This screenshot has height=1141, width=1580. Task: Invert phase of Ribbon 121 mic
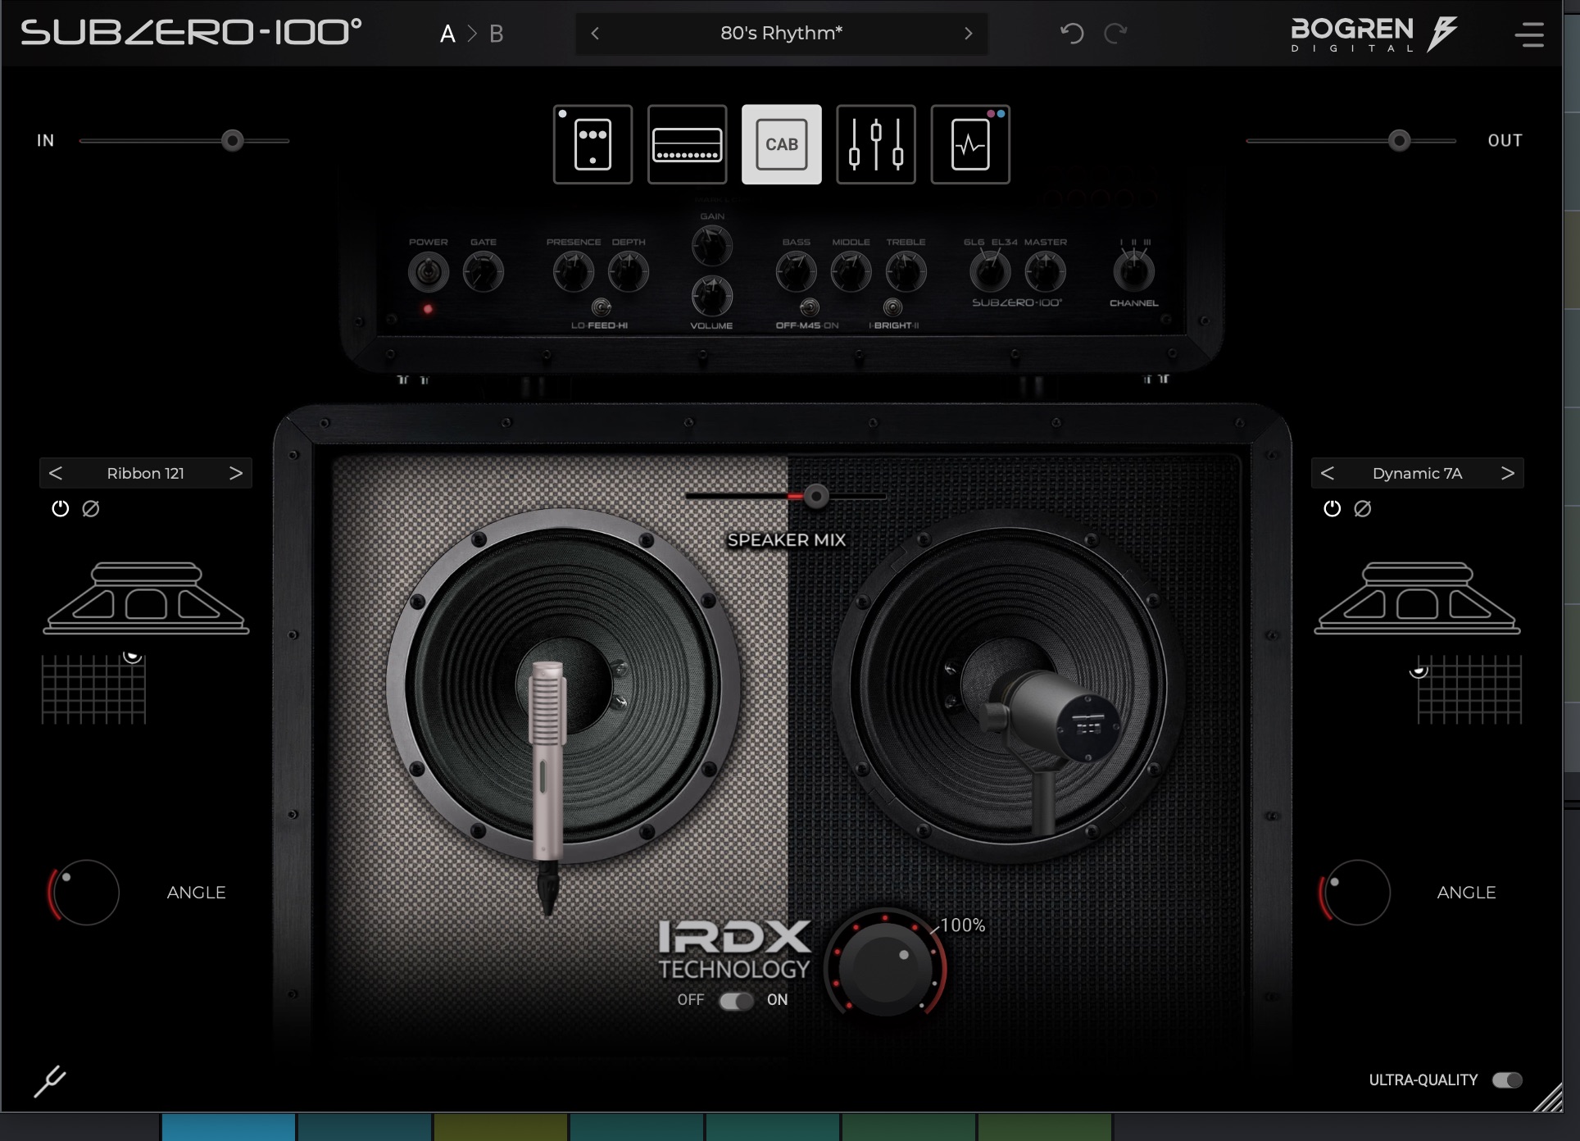pos(91,509)
